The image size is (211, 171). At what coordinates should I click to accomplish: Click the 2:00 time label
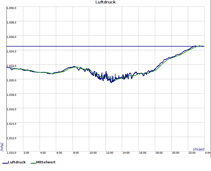pyautogui.click(x=26, y=153)
